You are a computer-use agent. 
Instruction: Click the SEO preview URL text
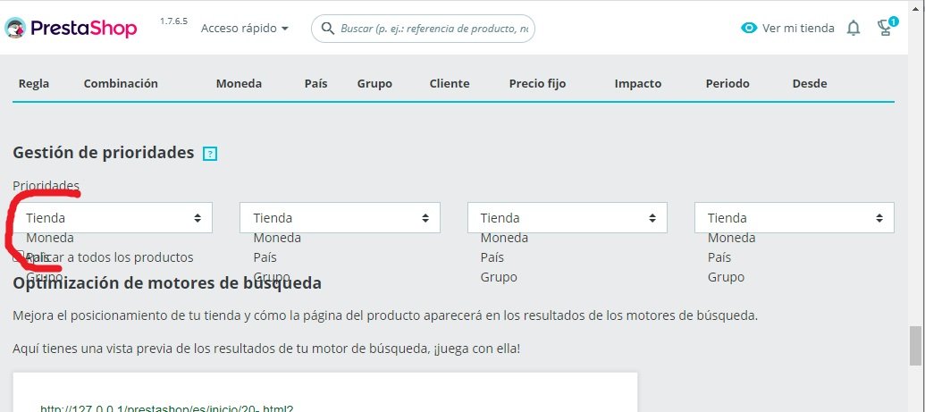167,408
